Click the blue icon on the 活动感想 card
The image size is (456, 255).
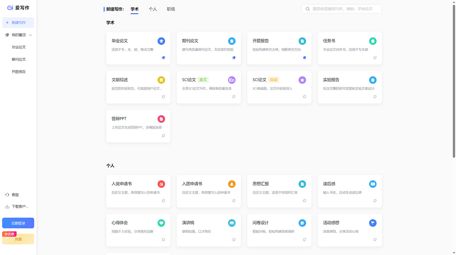[373, 223]
